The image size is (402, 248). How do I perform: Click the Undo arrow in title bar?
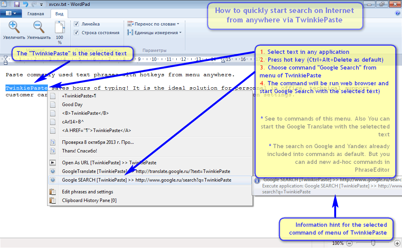point(26,4)
